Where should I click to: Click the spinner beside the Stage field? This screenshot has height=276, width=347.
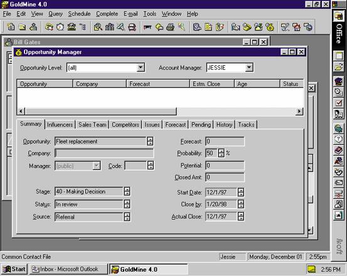pyautogui.click(x=127, y=191)
